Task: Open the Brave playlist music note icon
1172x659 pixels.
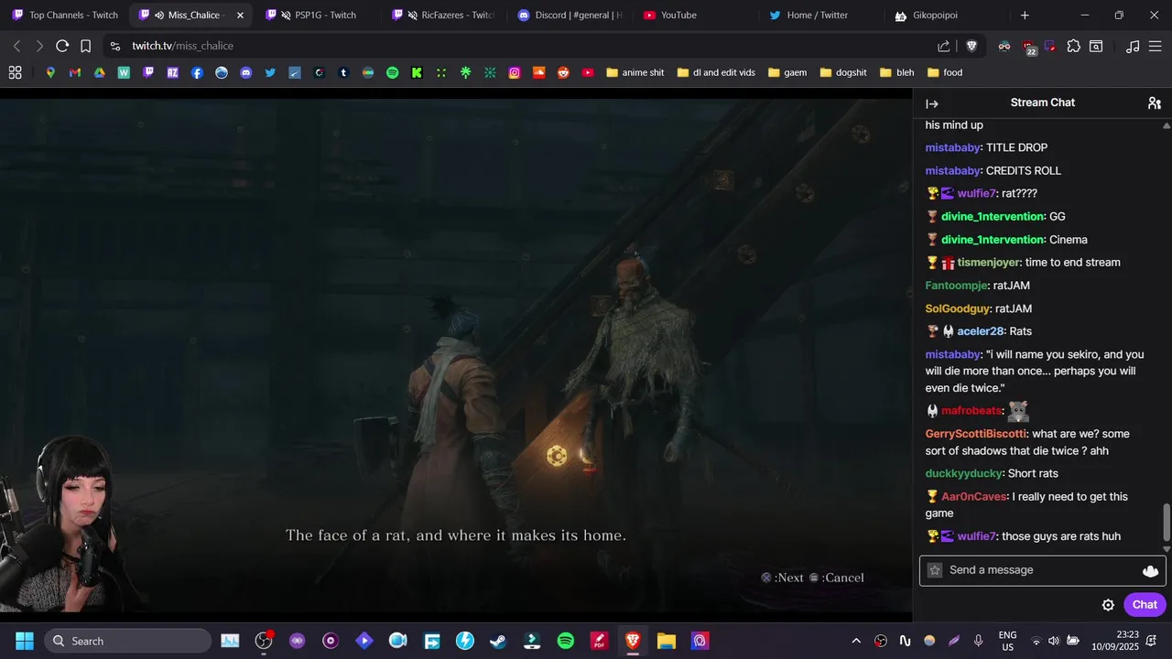Action: (x=1133, y=46)
